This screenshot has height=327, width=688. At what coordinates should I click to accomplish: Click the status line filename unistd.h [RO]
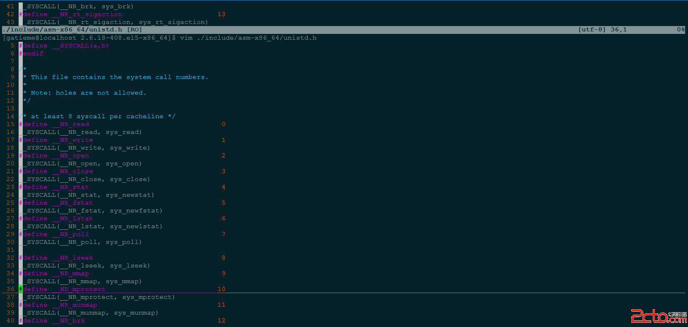(x=72, y=30)
